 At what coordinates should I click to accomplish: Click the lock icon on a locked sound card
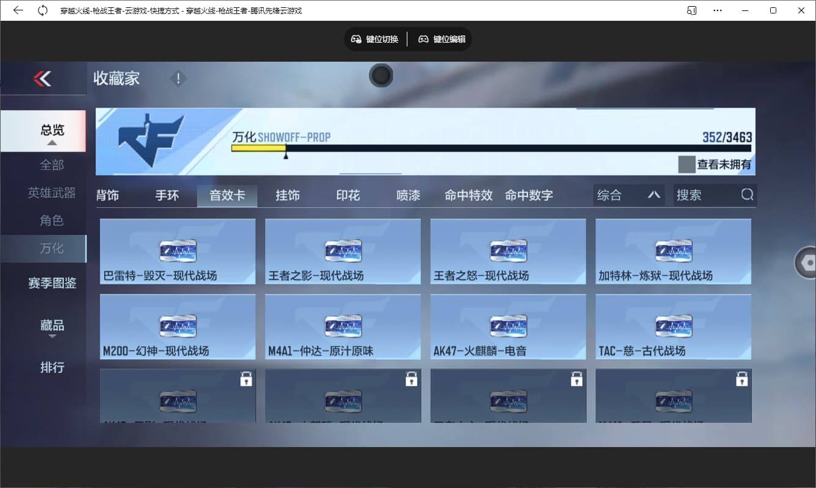coord(246,379)
